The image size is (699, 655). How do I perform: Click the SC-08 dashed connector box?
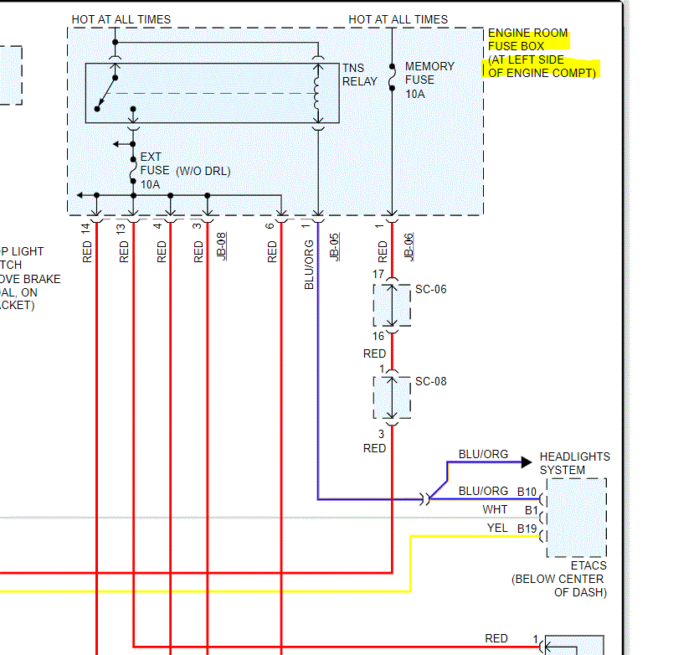coord(392,398)
